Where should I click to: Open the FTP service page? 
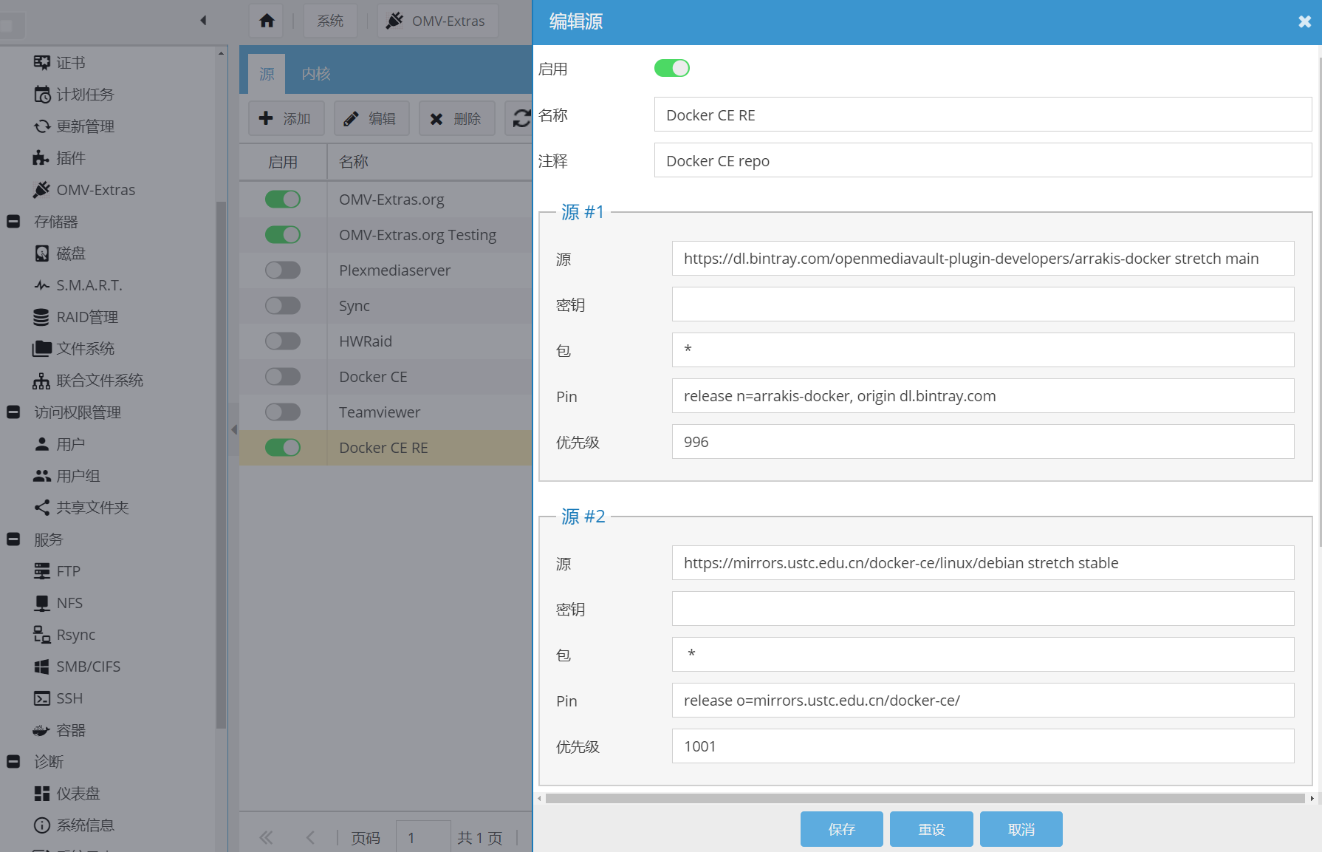[x=57, y=571]
